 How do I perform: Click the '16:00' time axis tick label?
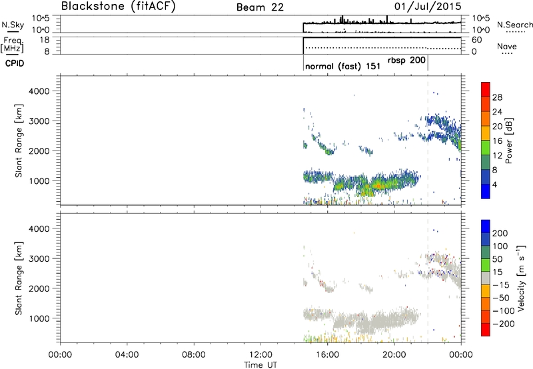click(x=327, y=355)
